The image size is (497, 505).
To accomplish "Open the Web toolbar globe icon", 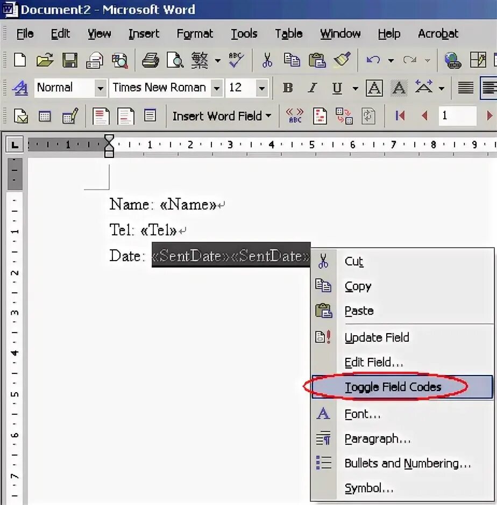I will (x=453, y=60).
